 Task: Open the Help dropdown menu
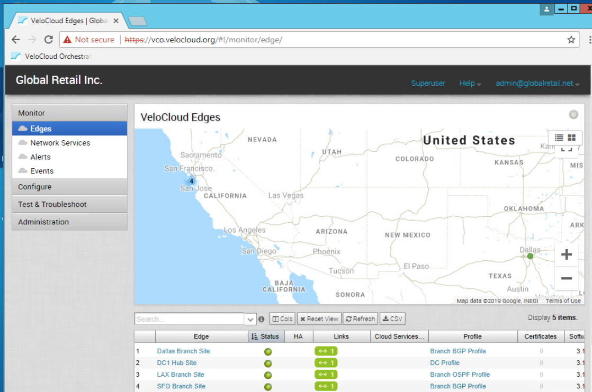click(470, 84)
